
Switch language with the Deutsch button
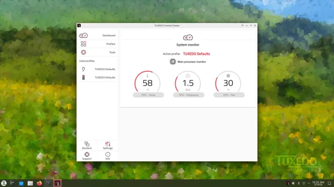click(87, 146)
